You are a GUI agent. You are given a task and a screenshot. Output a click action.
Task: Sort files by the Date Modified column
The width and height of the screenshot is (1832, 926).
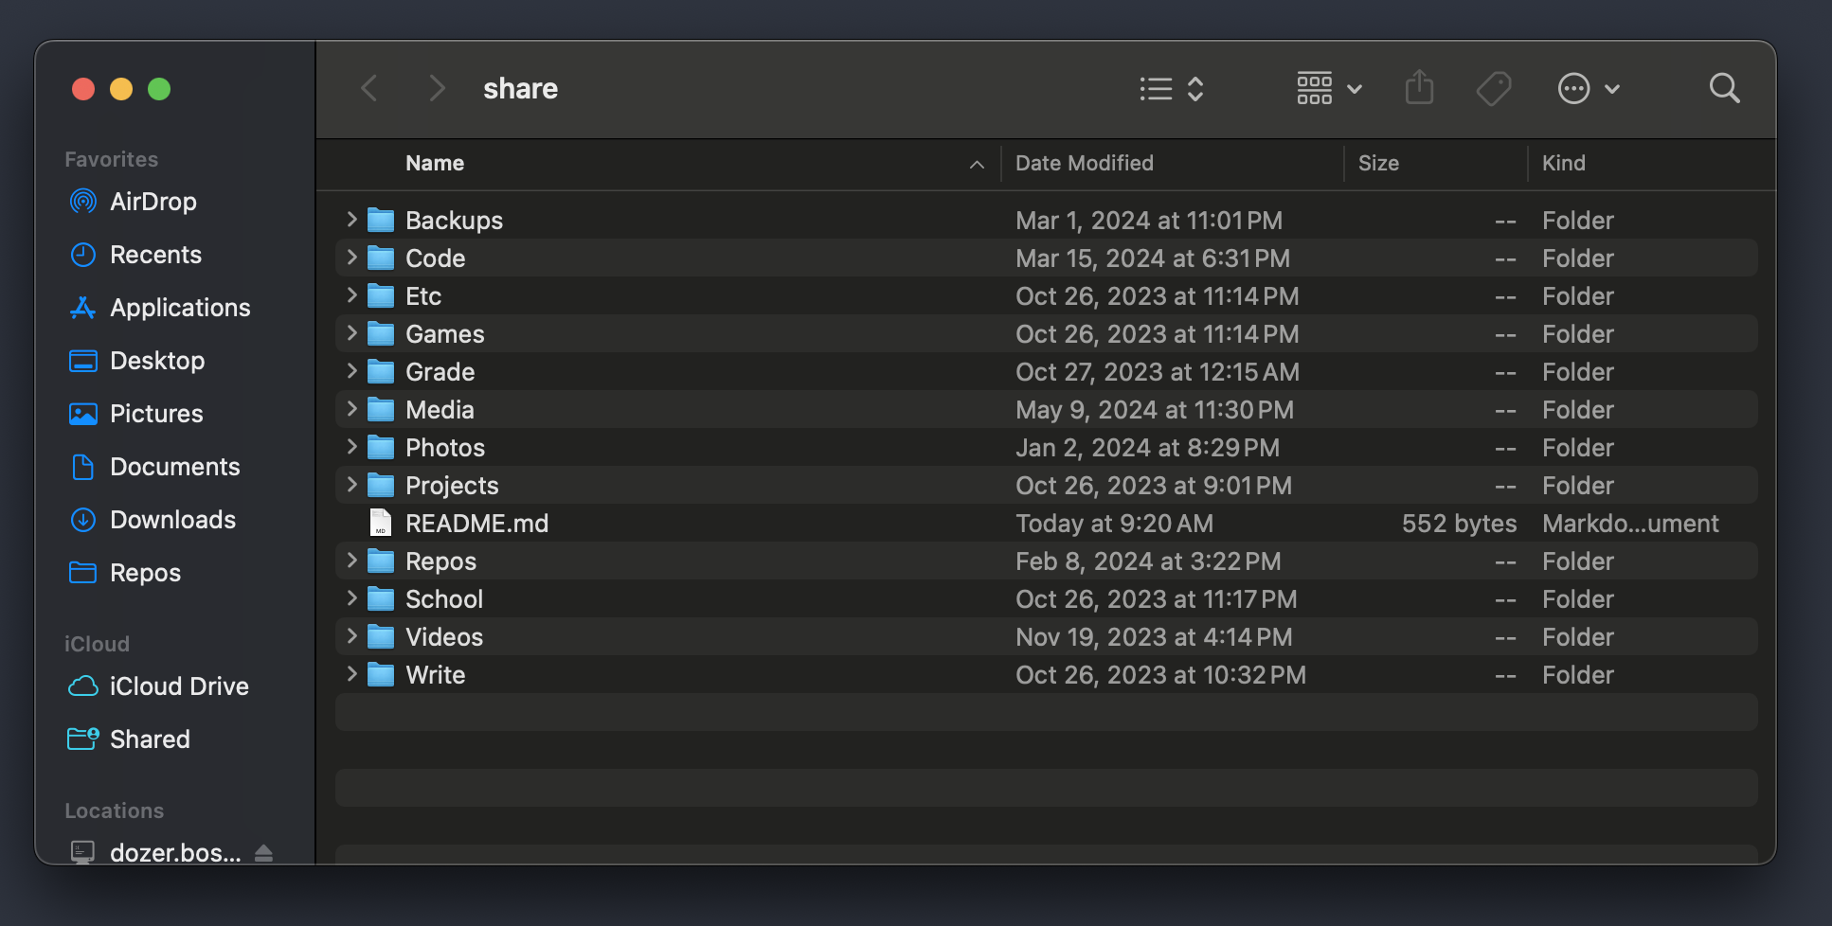(x=1084, y=163)
